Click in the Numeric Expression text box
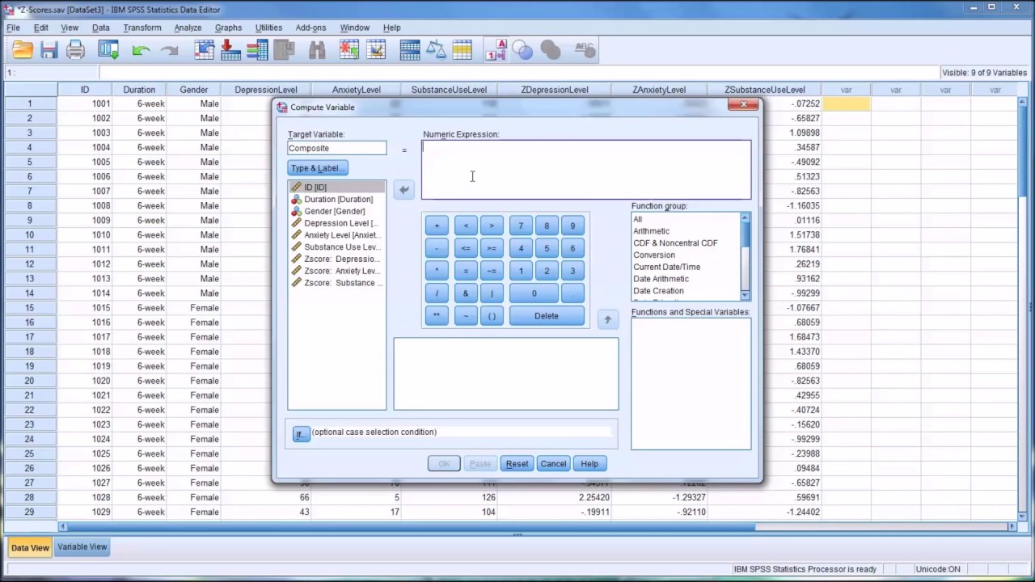Image resolution: width=1035 pixels, height=582 pixels. click(x=586, y=170)
